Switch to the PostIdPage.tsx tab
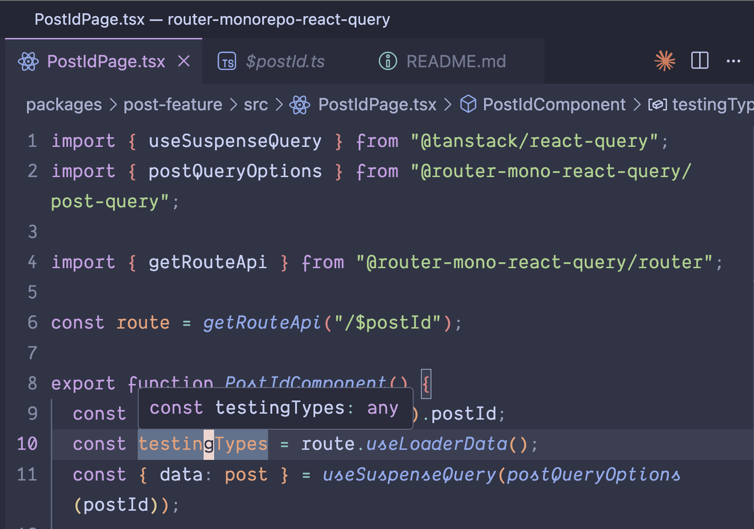The image size is (754, 529). (x=104, y=61)
